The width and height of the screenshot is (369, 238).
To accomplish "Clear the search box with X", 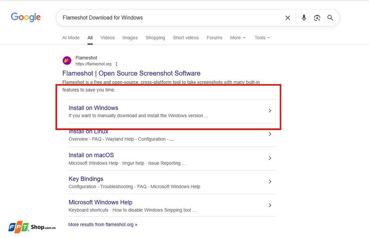I will [287, 18].
